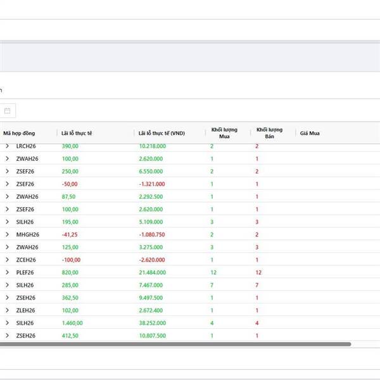Viewport: 380px width, 380px height.
Task: Open the calendar date picker icon
Action: tap(8, 111)
